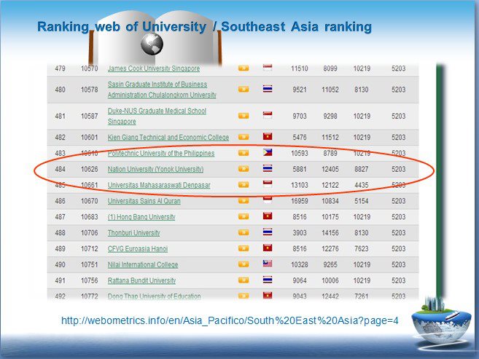Screen dimensions: 479x359
Task: Click orange detail icon for Rattana Bundit University
Action: pos(244,280)
